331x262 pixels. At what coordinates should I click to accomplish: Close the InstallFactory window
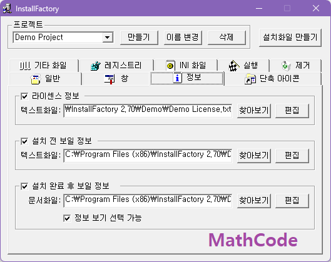point(316,8)
